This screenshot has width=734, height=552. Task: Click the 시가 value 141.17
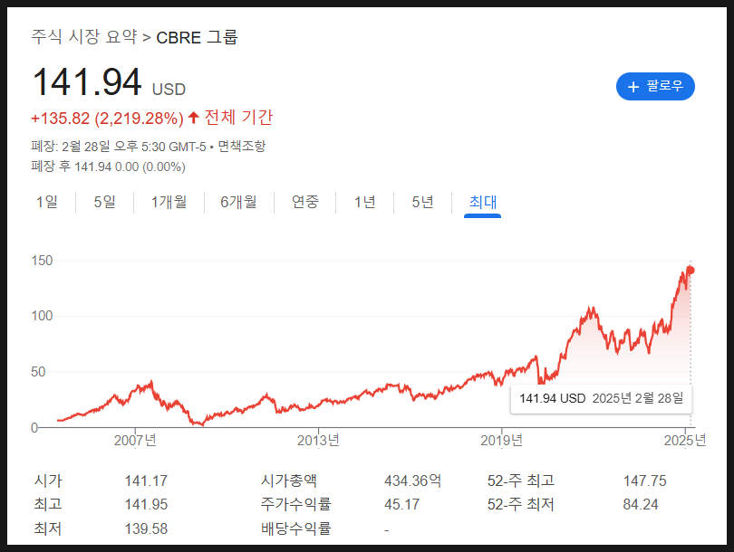tap(146, 481)
